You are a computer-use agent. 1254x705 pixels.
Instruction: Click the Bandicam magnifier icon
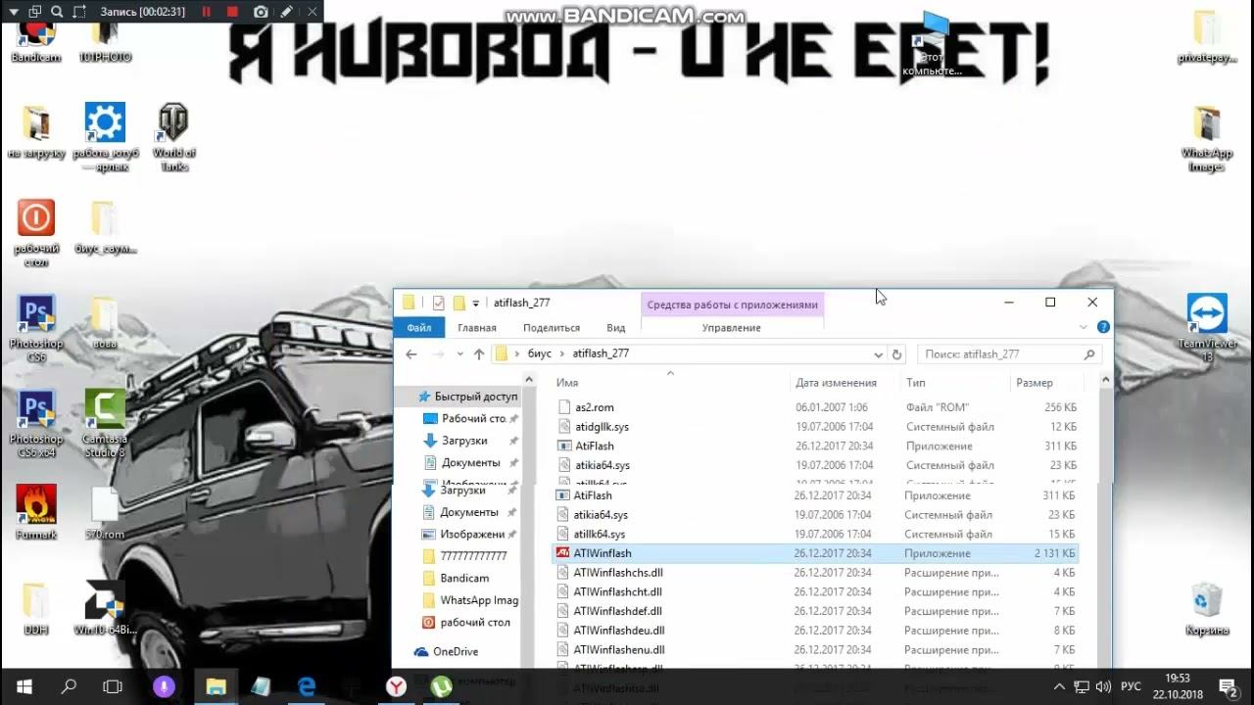point(57,12)
